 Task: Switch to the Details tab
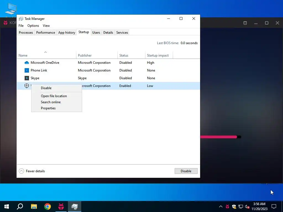[x=108, y=33]
